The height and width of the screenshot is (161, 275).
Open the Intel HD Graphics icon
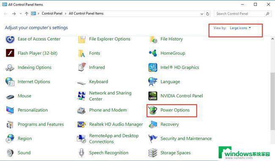tap(153, 67)
